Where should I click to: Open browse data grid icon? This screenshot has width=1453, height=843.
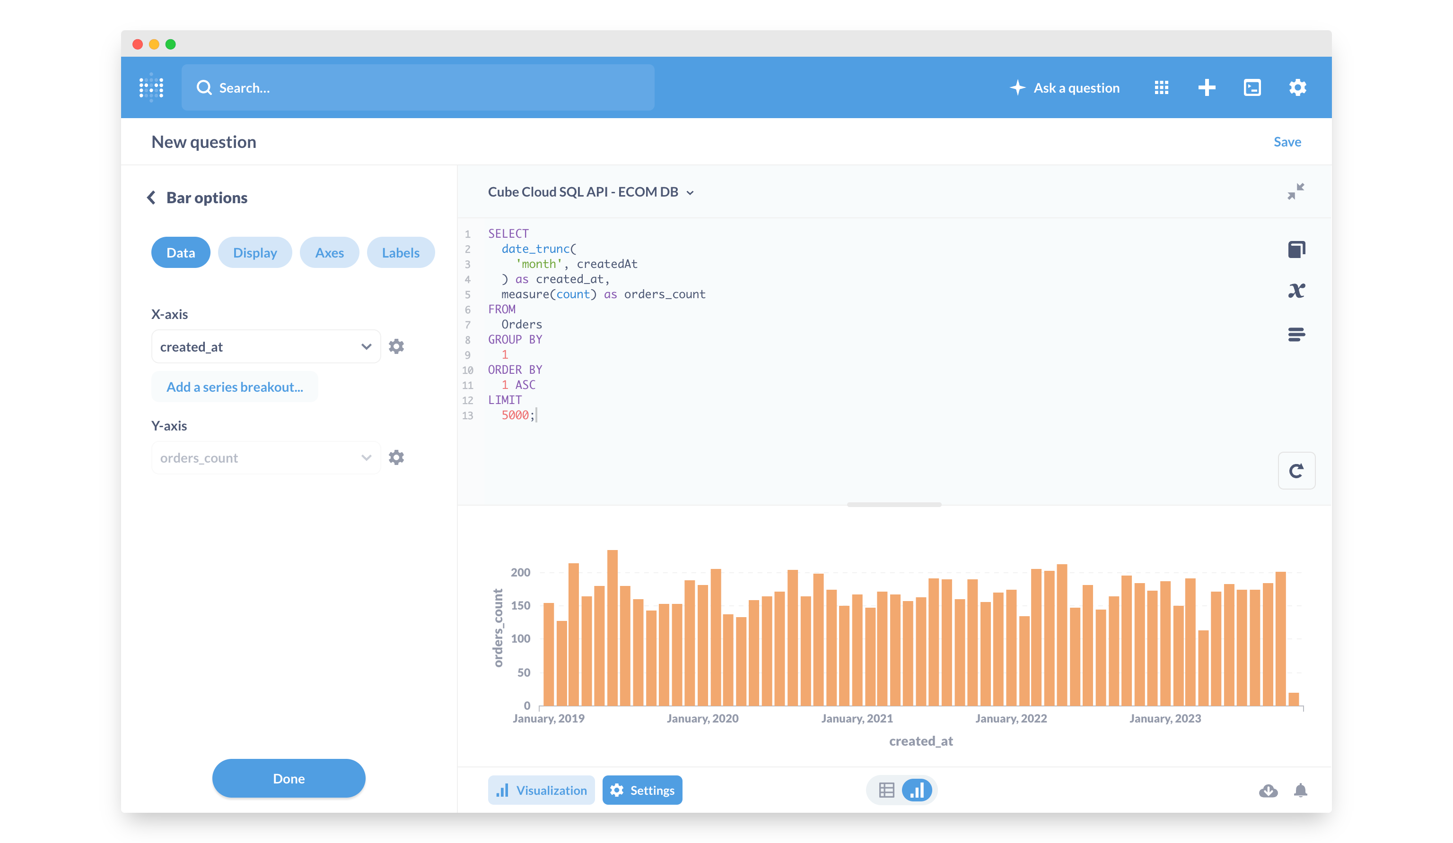pyautogui.click(x=1161, y=87)
